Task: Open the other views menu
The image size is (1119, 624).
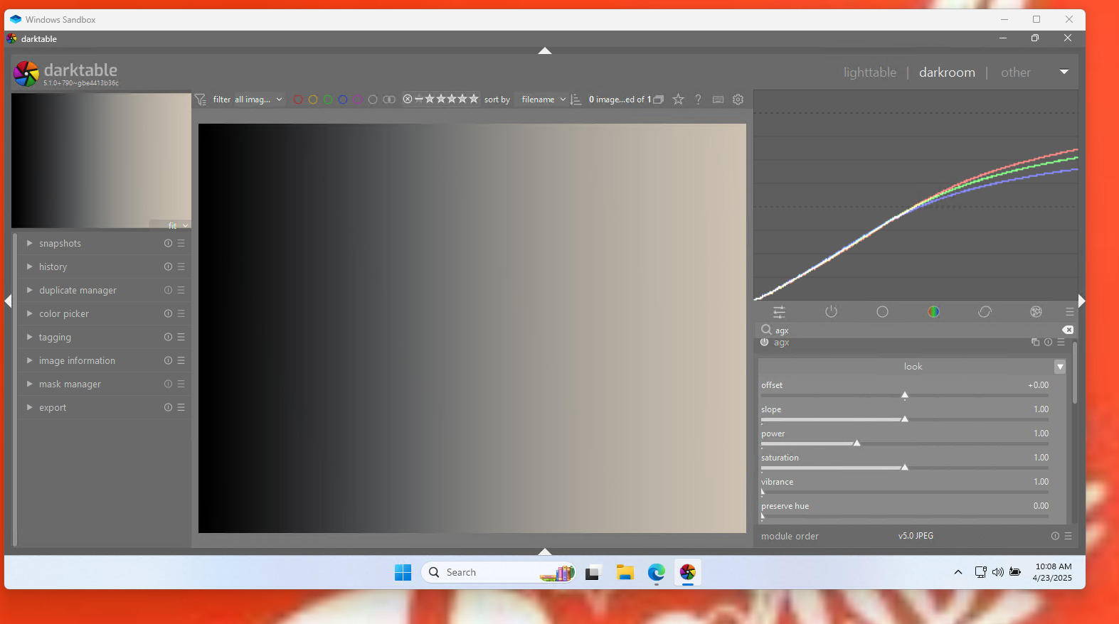Action: click(1015, 72)
